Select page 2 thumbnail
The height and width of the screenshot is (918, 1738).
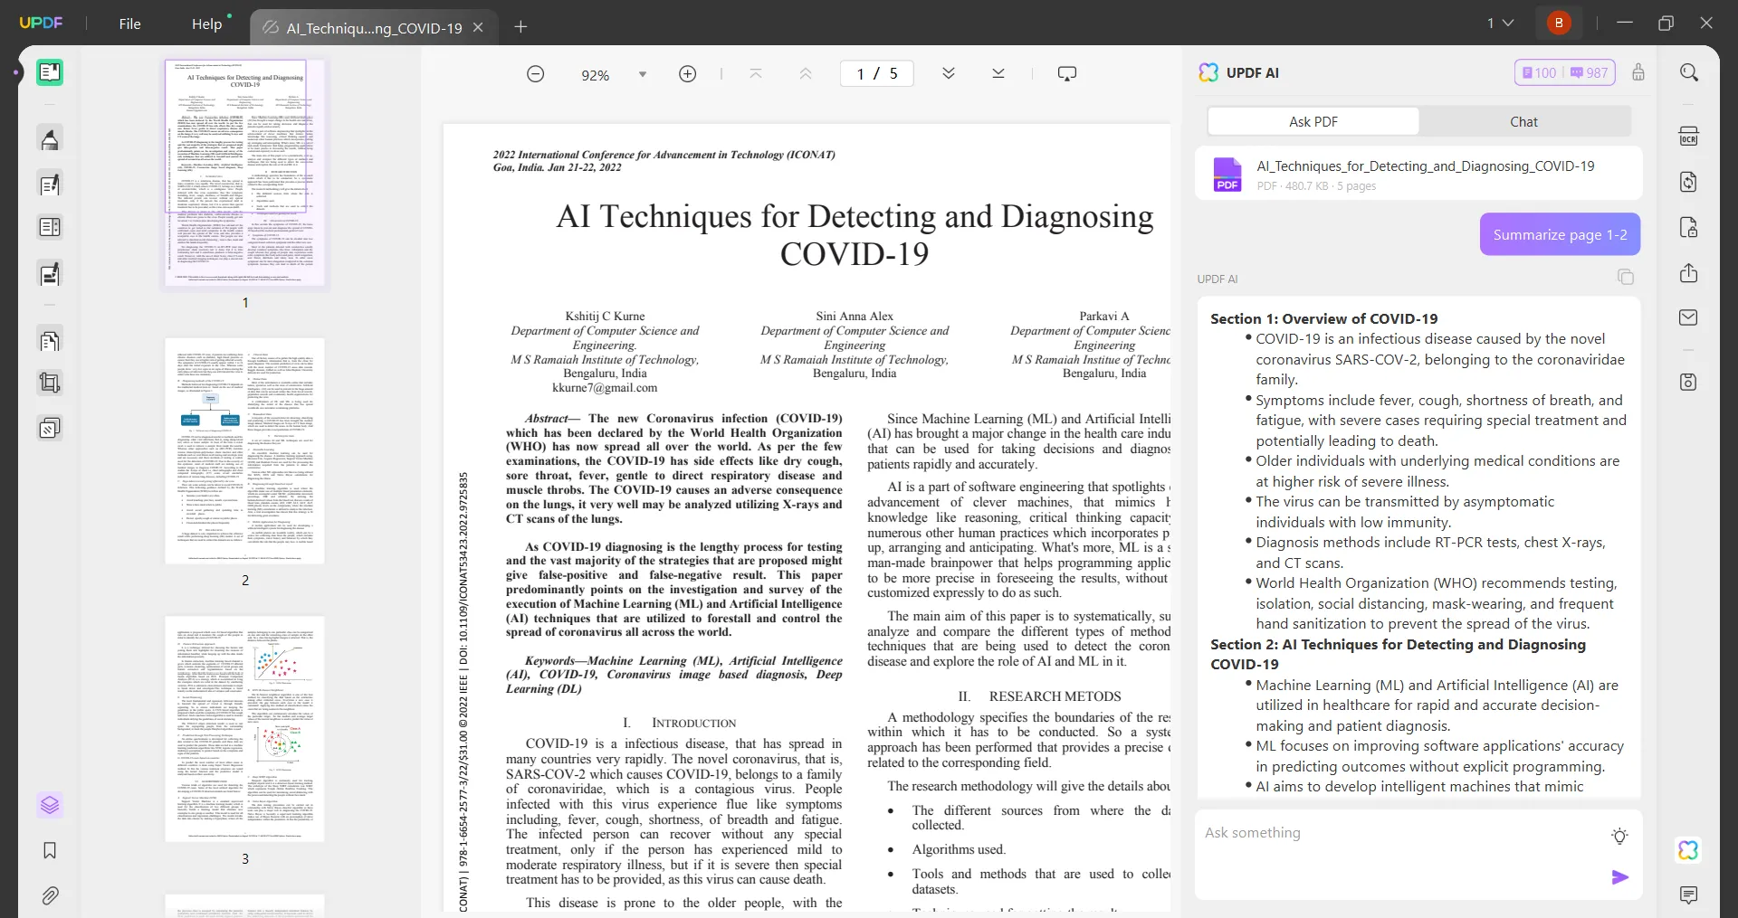point(244,450)
